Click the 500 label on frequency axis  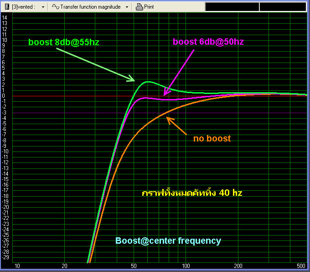coord(301,266)
